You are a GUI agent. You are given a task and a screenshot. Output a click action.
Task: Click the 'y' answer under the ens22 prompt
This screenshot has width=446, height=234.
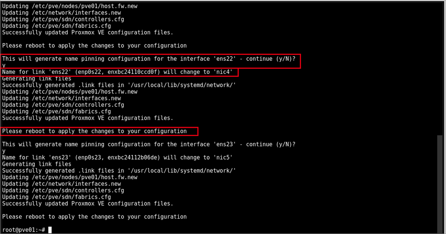(x=4, y=65)
